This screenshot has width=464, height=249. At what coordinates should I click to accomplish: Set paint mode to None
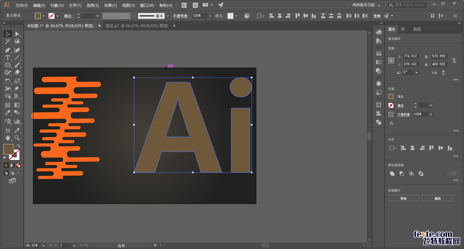18,166
